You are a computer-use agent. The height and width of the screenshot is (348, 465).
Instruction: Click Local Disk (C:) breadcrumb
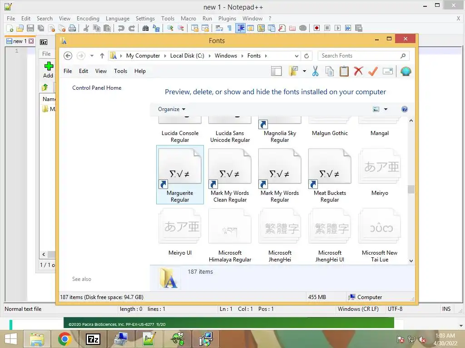tap(187, 56)
